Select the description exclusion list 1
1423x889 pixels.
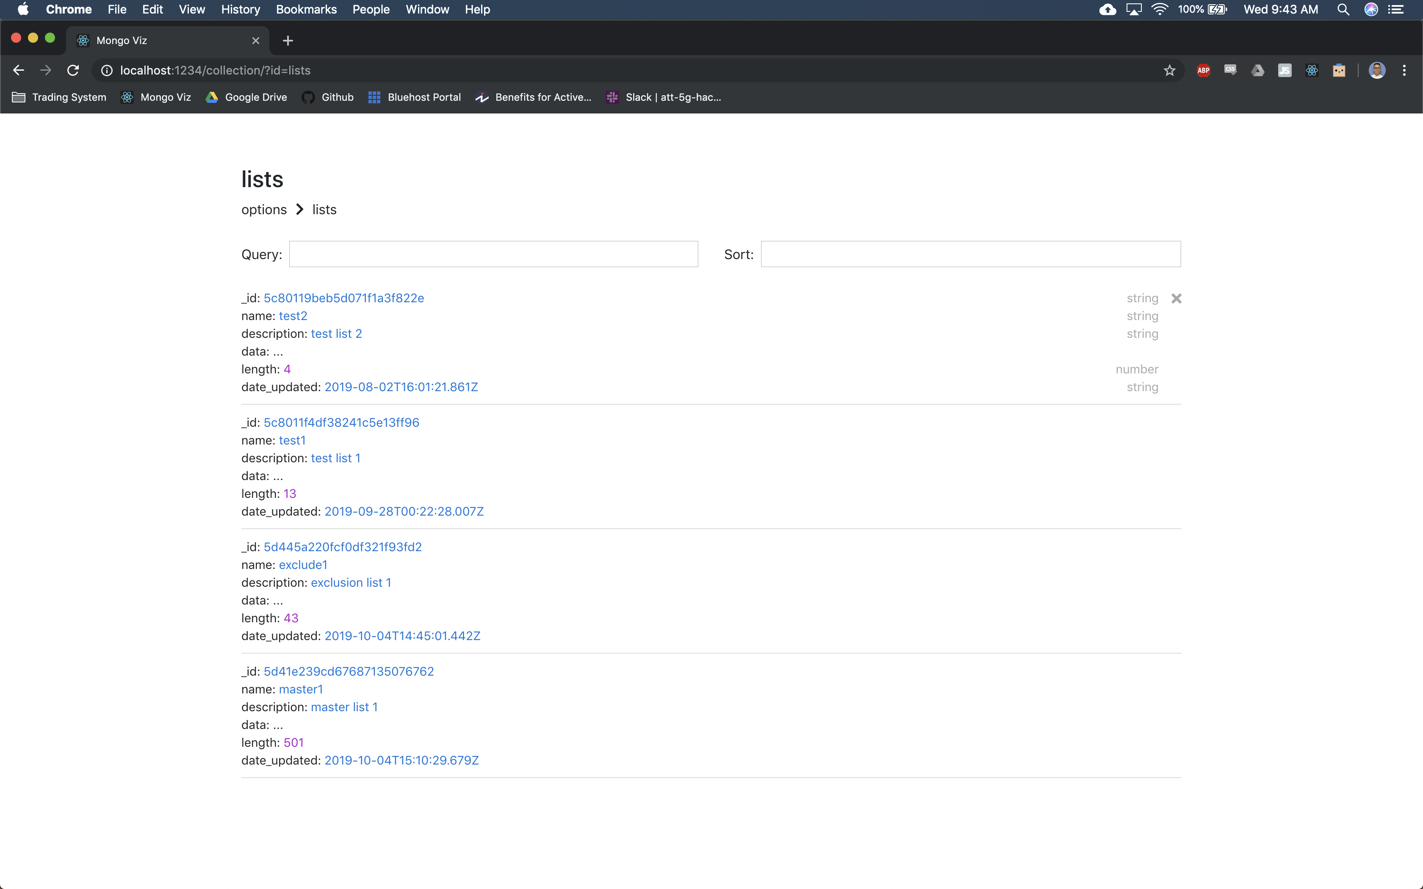click(x=351, y=583)
